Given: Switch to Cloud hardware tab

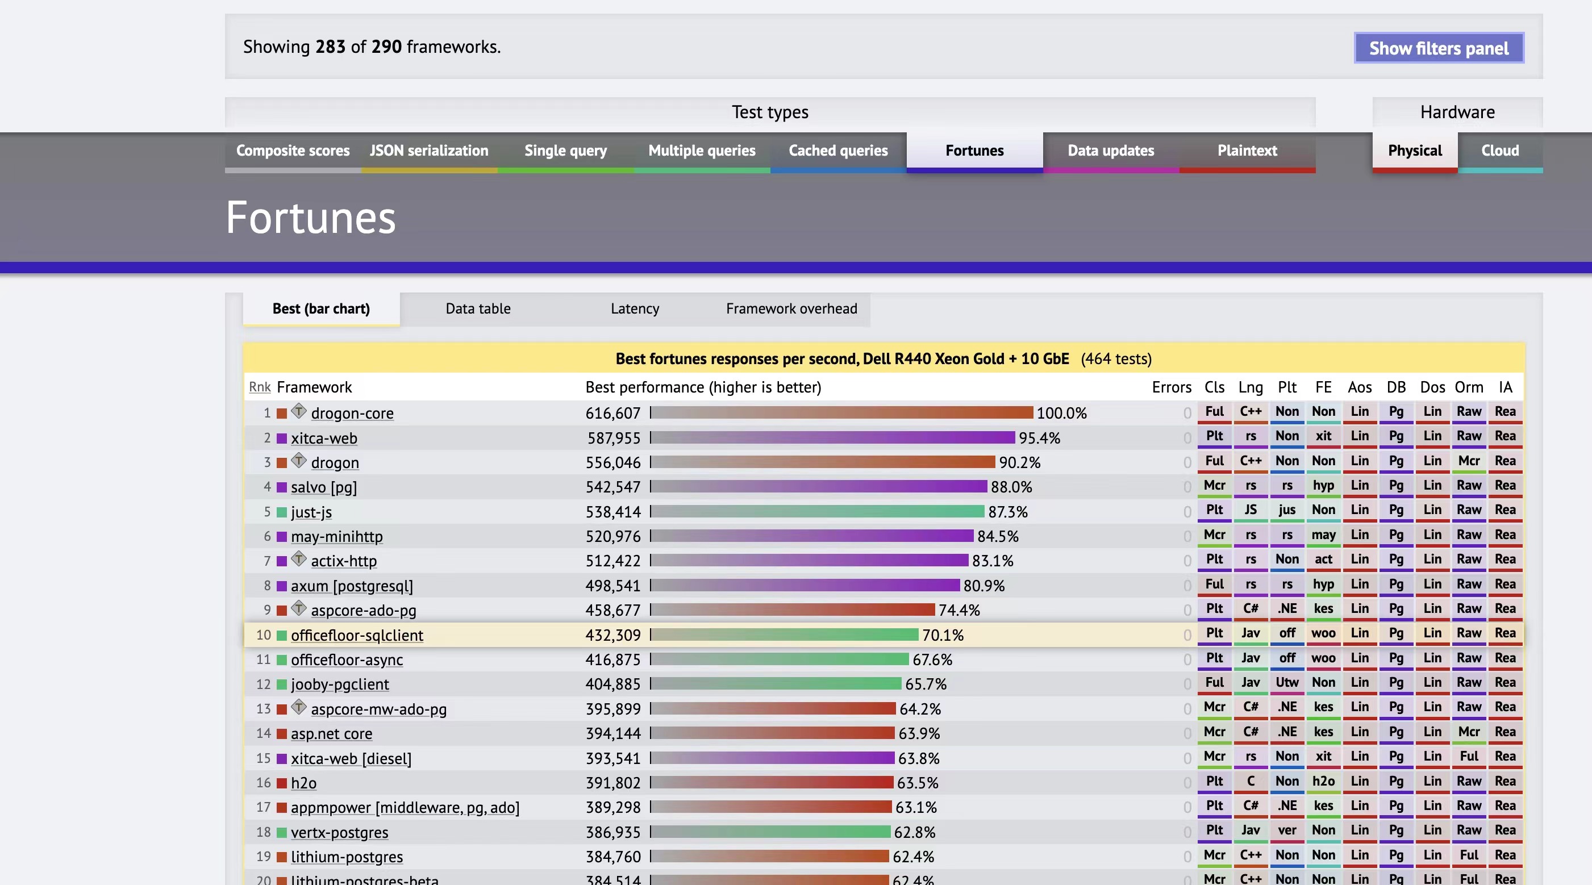Looking at the screenshot, I should point(1499,151).
